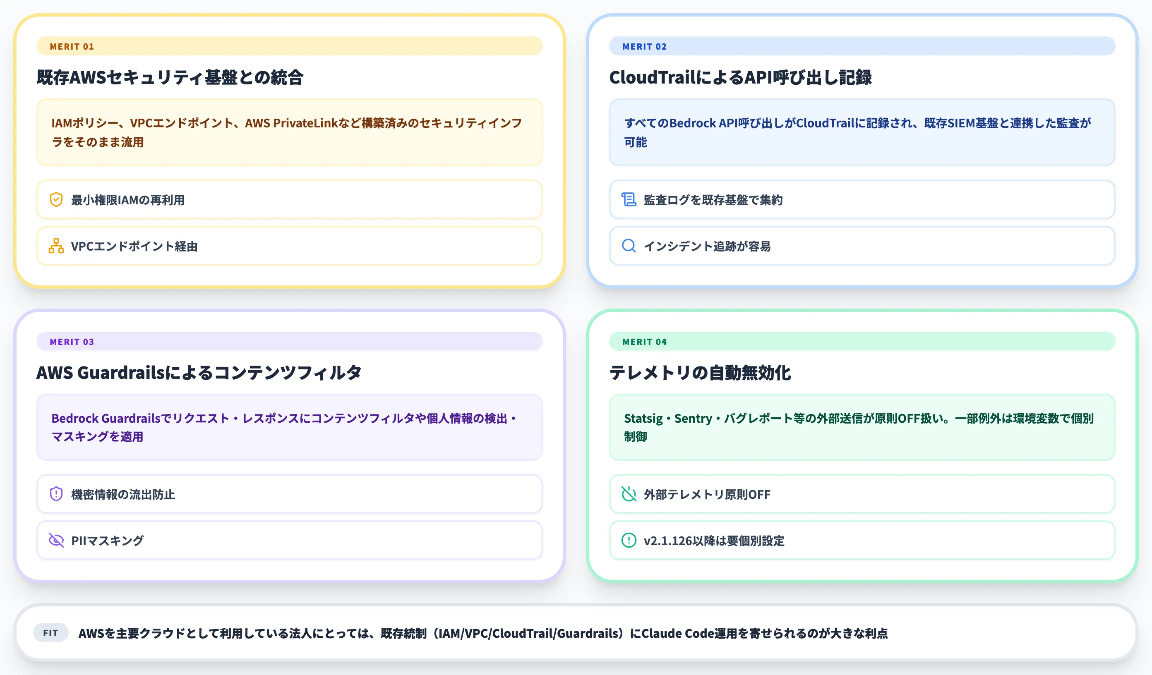Click the text 最小権限IAMの再利用

tap(127, 200)
